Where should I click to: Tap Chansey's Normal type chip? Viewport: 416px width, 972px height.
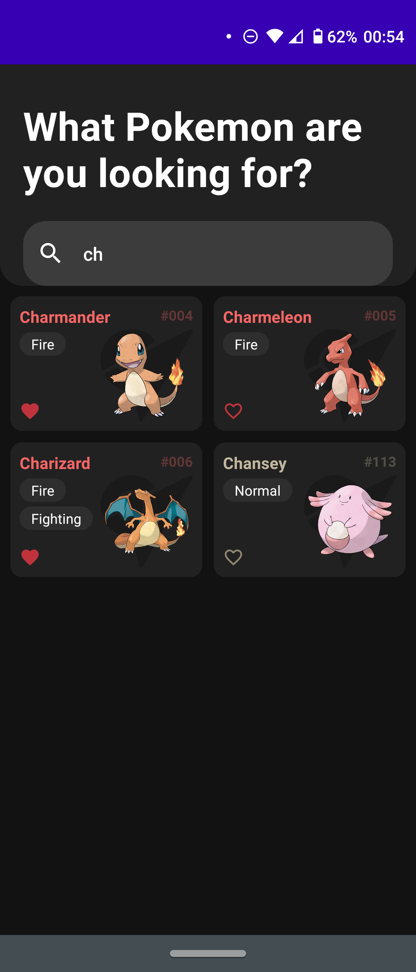[x=258, y=490]
